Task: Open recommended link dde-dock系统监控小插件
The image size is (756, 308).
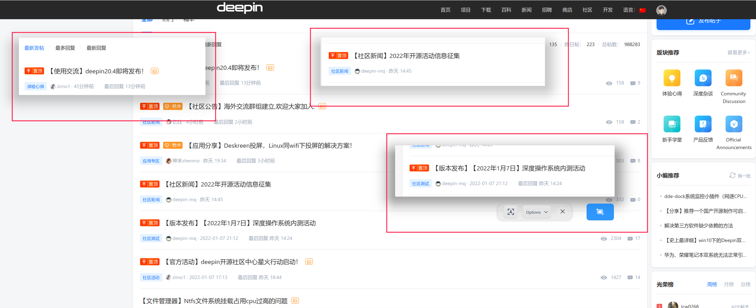Action: coord(706,196)
